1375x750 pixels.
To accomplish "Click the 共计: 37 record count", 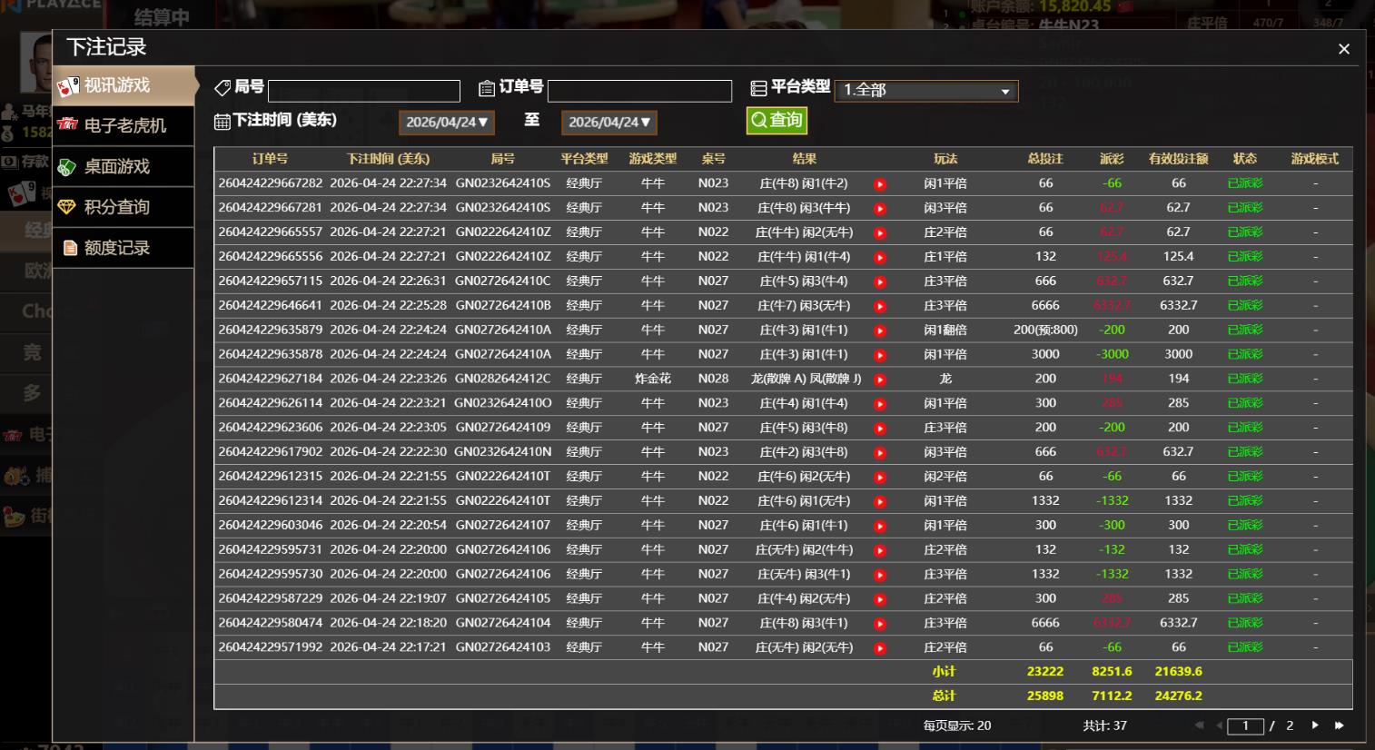I will [x=1104, y=725].
